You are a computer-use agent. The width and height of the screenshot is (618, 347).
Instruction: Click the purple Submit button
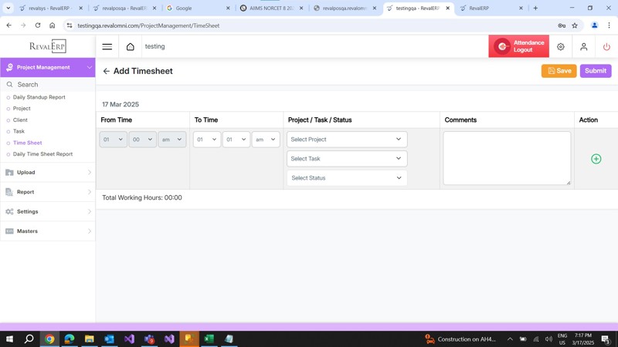click(595, 71)
